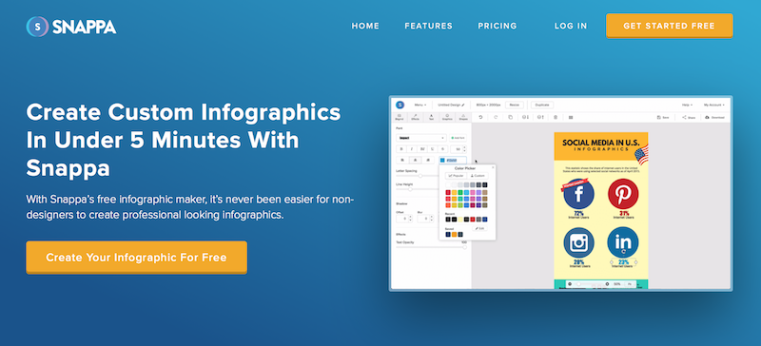Expand the Menu dropdown in mockup header

(x=420, y=105)
